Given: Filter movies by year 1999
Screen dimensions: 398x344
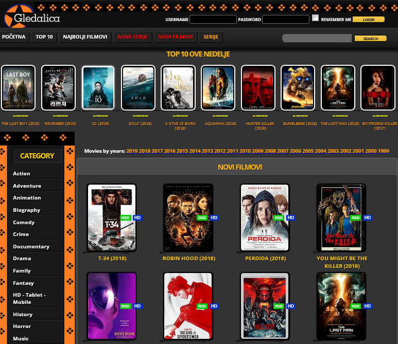Looking at the screenshot, I should point(383,151).
